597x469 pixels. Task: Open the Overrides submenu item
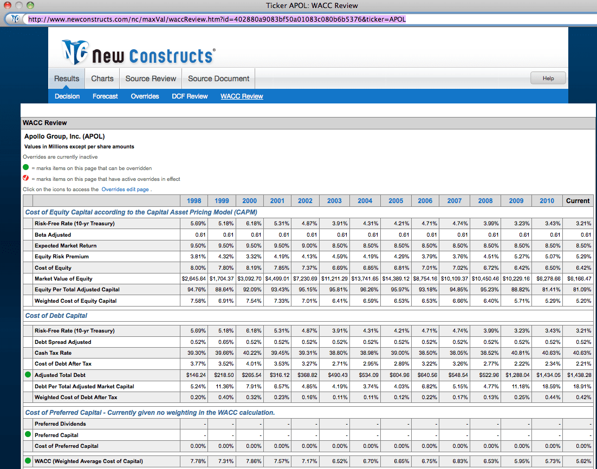(x=145, y=96)
